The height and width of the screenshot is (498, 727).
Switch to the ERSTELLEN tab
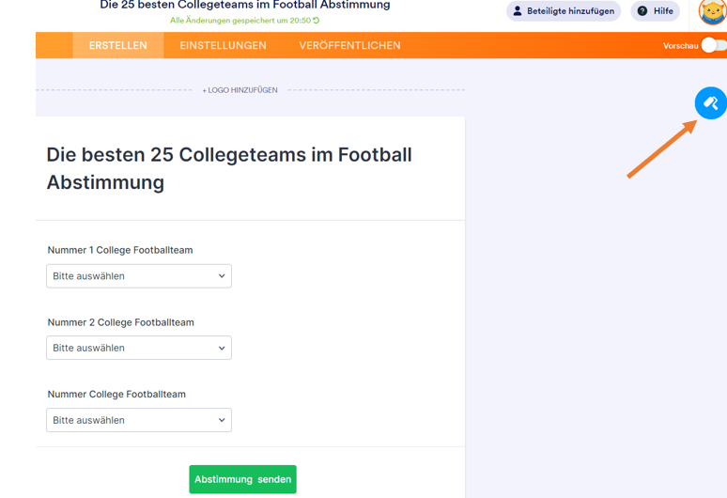pos(118,45)
